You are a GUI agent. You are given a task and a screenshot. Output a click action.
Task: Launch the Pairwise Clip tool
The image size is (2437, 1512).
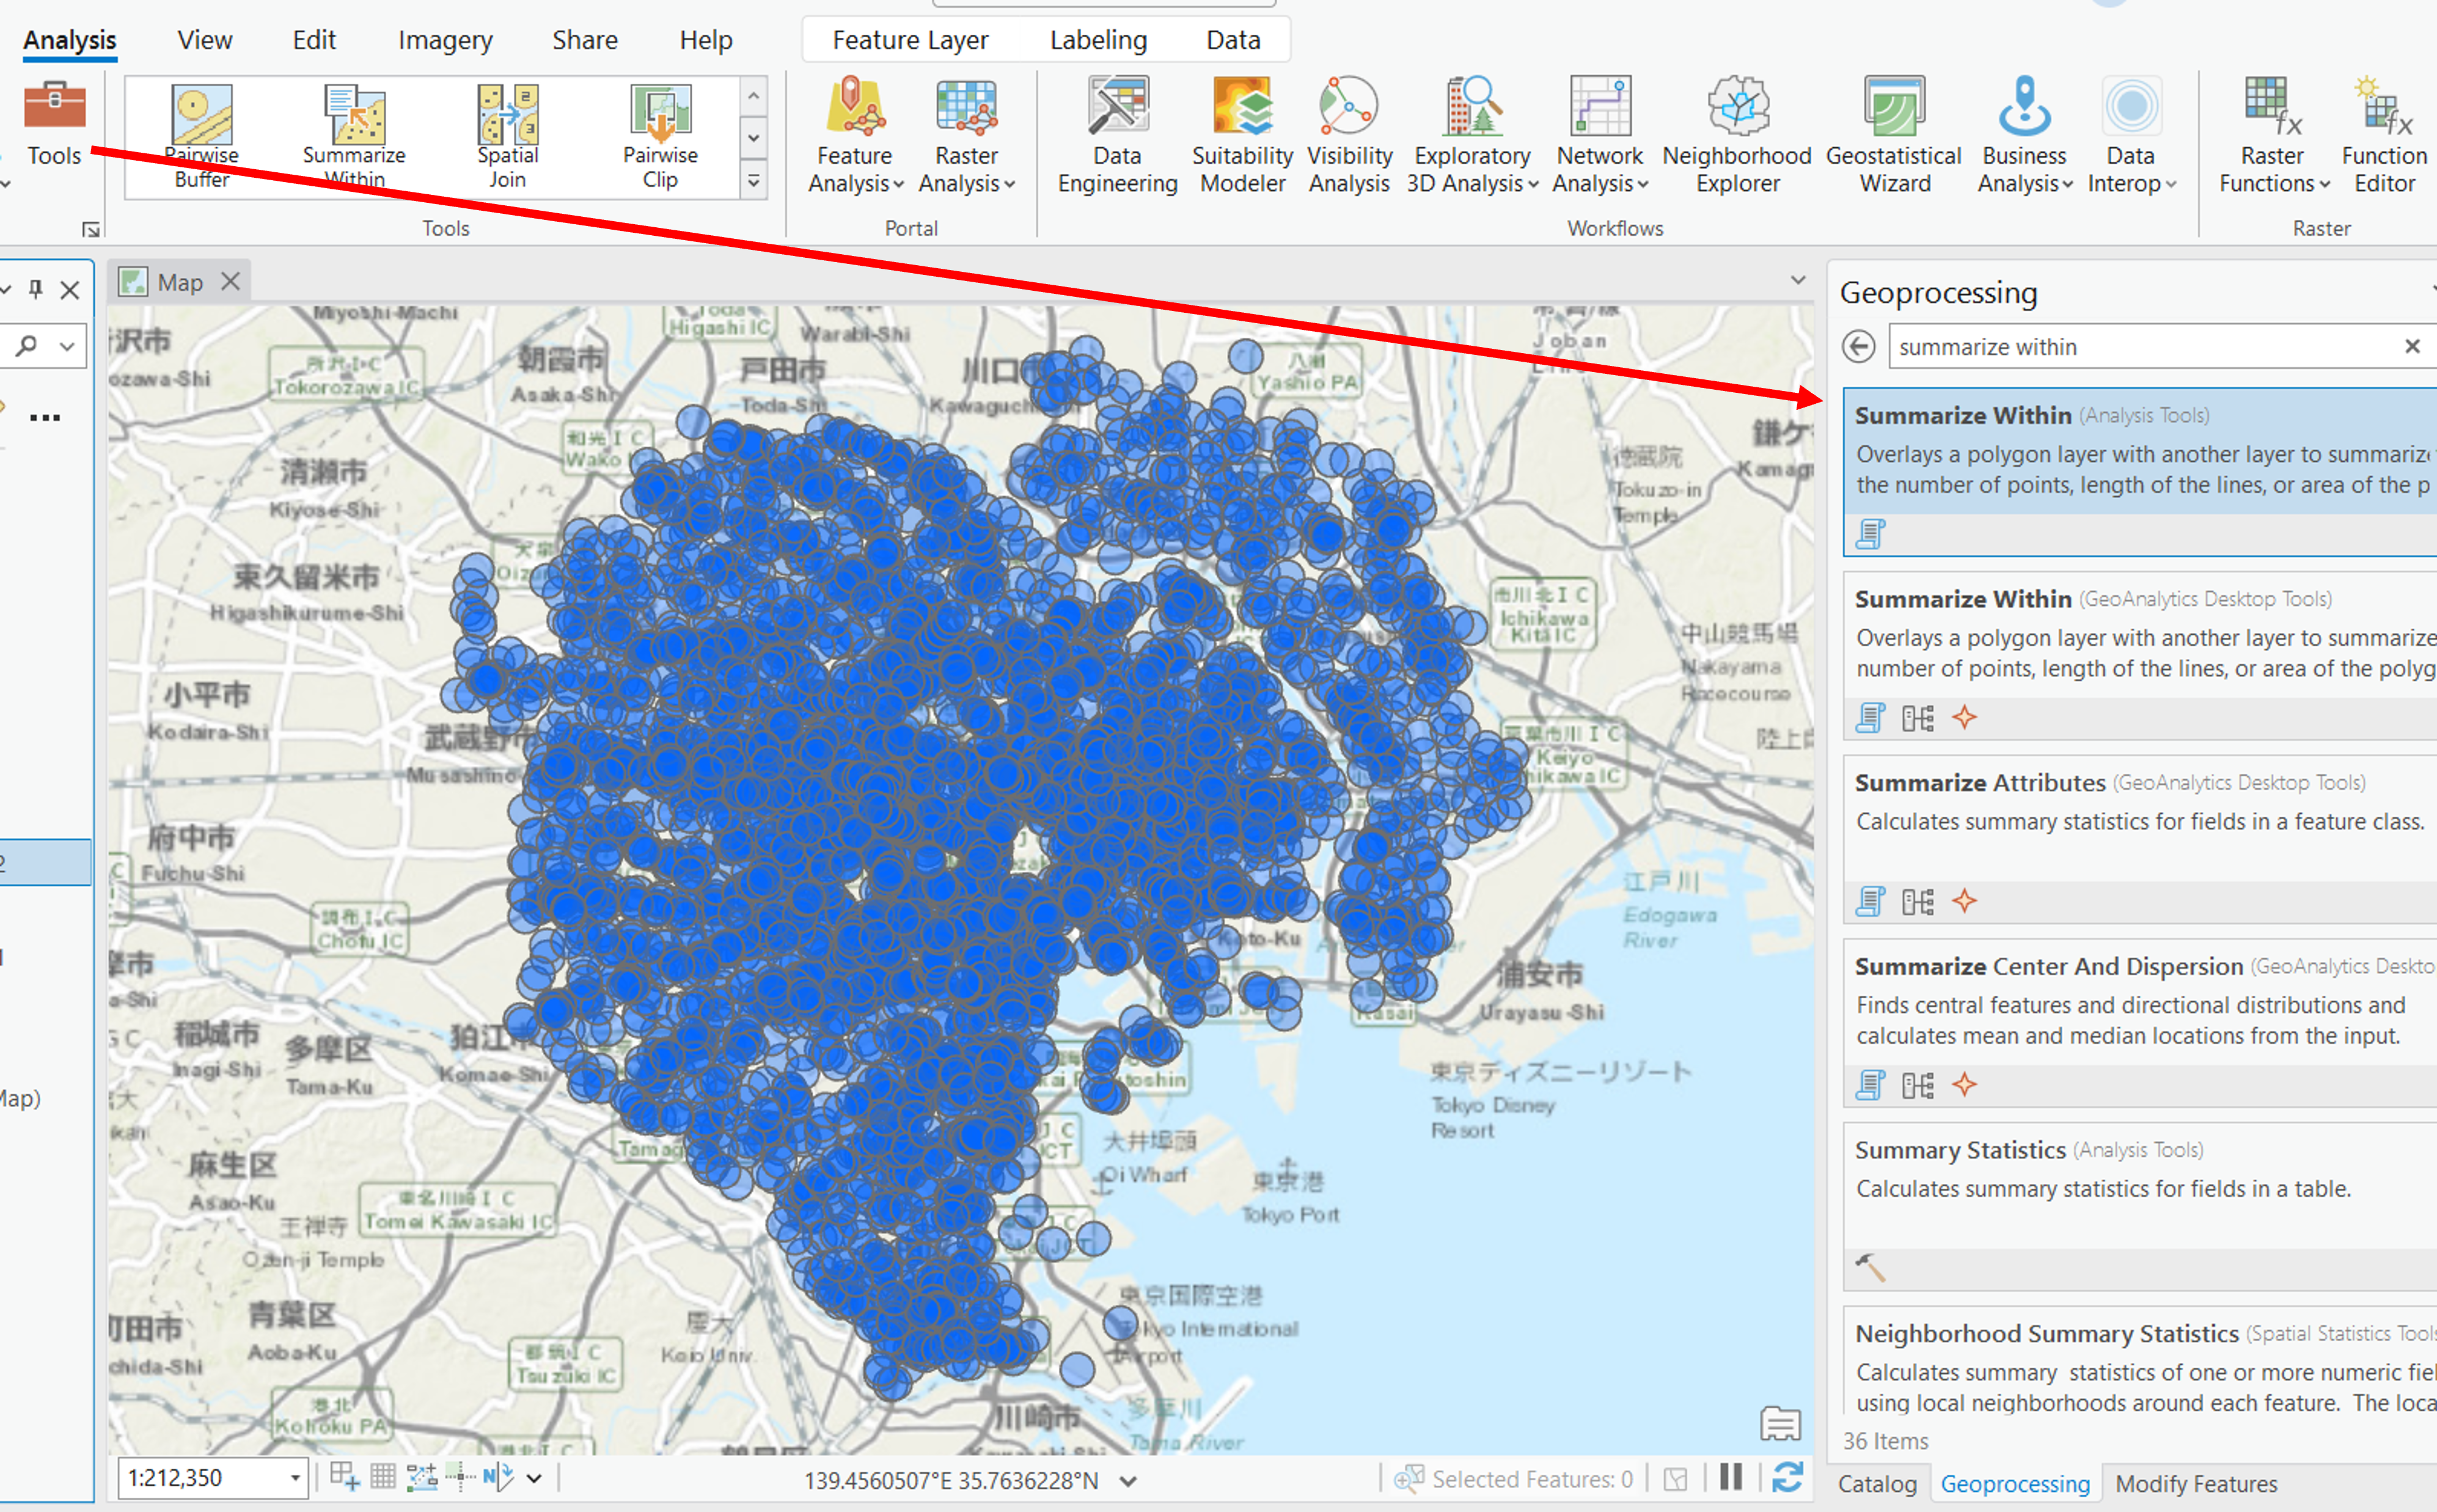(660, 136)
